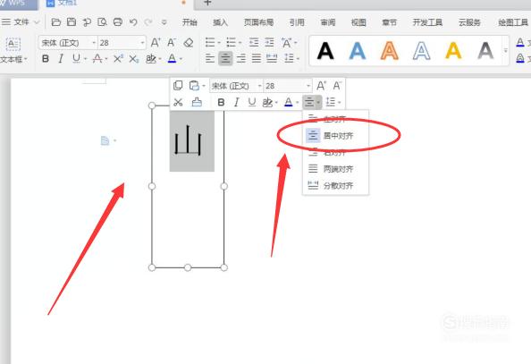Click the clear formatting eraser icon in ribbon
This screenshot has width=531, height=364.
[x=189, y=43]
